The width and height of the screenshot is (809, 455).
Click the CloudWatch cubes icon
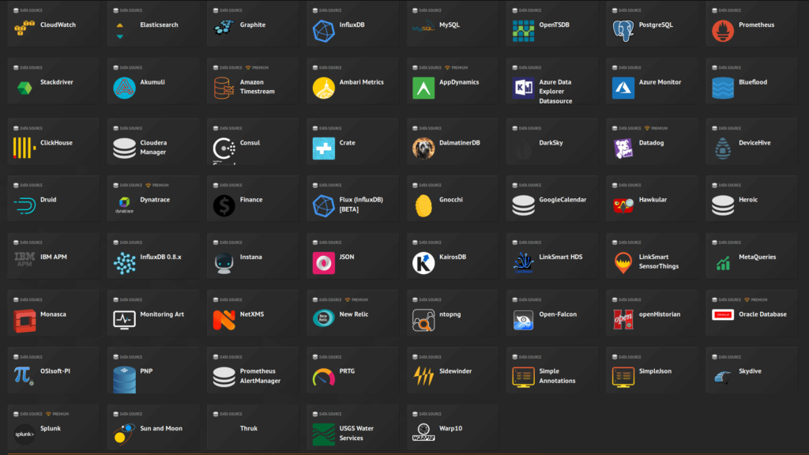tap(24, 28)
